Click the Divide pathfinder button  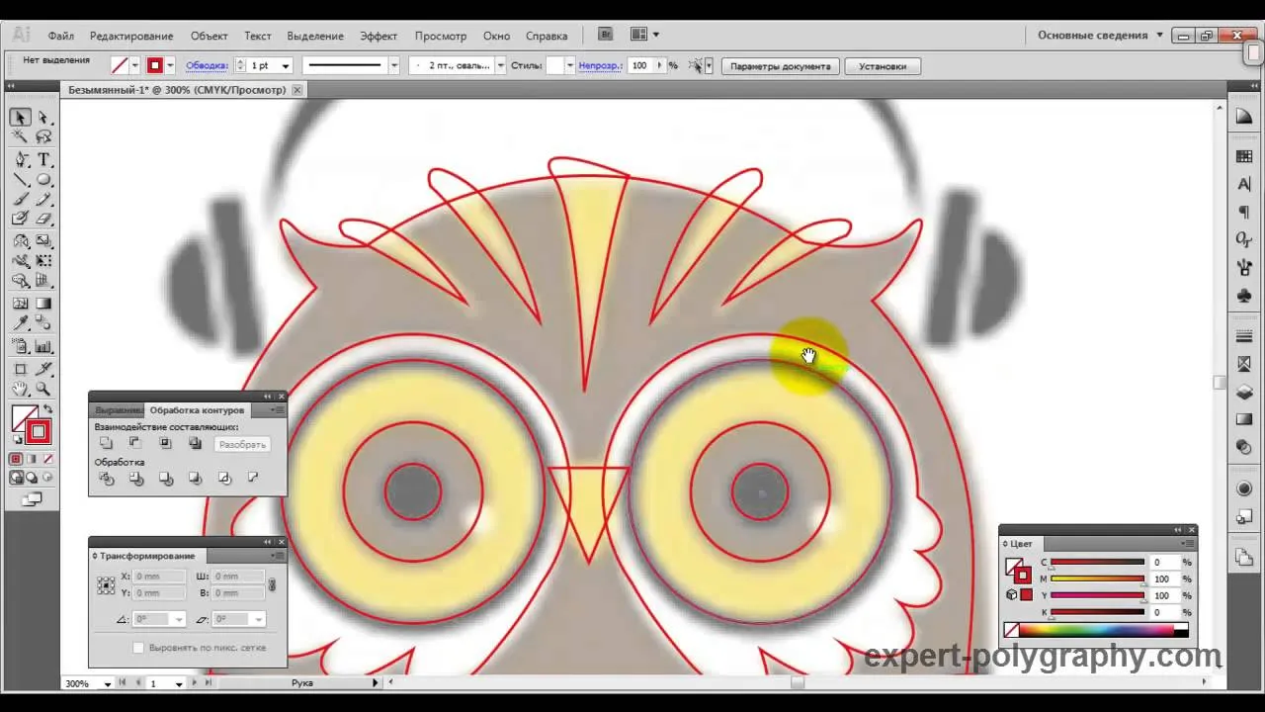pyautogui.click(x=106, y=479)
